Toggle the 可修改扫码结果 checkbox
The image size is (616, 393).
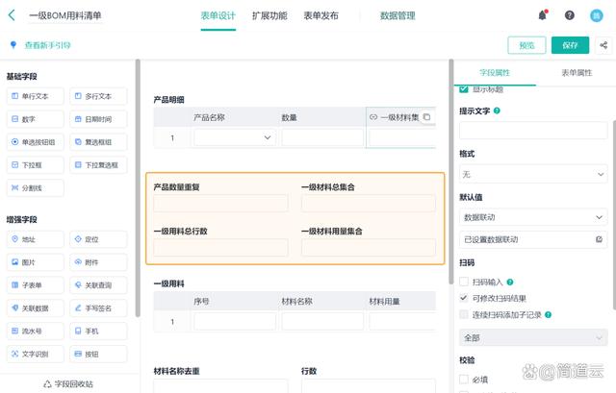coord(464,298)
